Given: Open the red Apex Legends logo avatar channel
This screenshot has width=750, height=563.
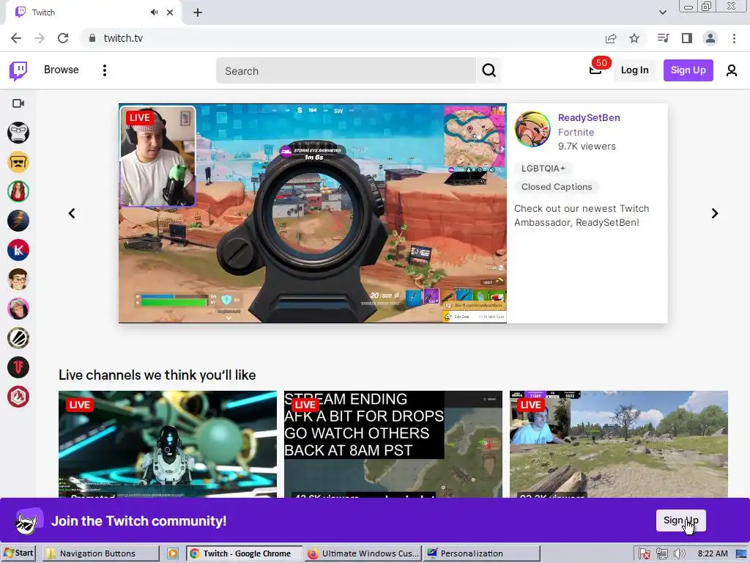Looking at the screenshot, I should click(x=18, y=397).
